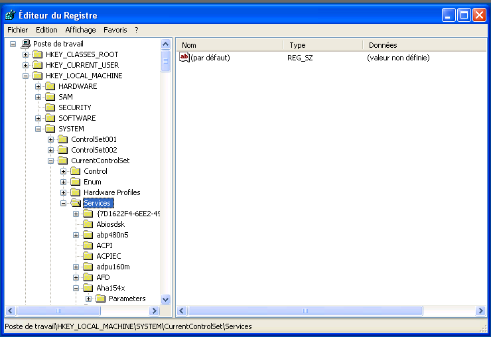Select the {7D1622F4-6EE2-49 key label

point(128,214)
